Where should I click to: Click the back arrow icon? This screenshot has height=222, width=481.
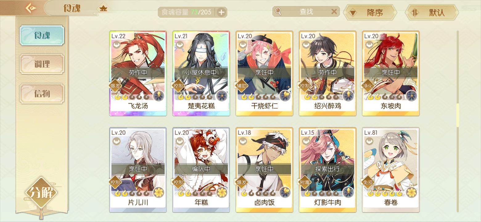tap(31, 8)
